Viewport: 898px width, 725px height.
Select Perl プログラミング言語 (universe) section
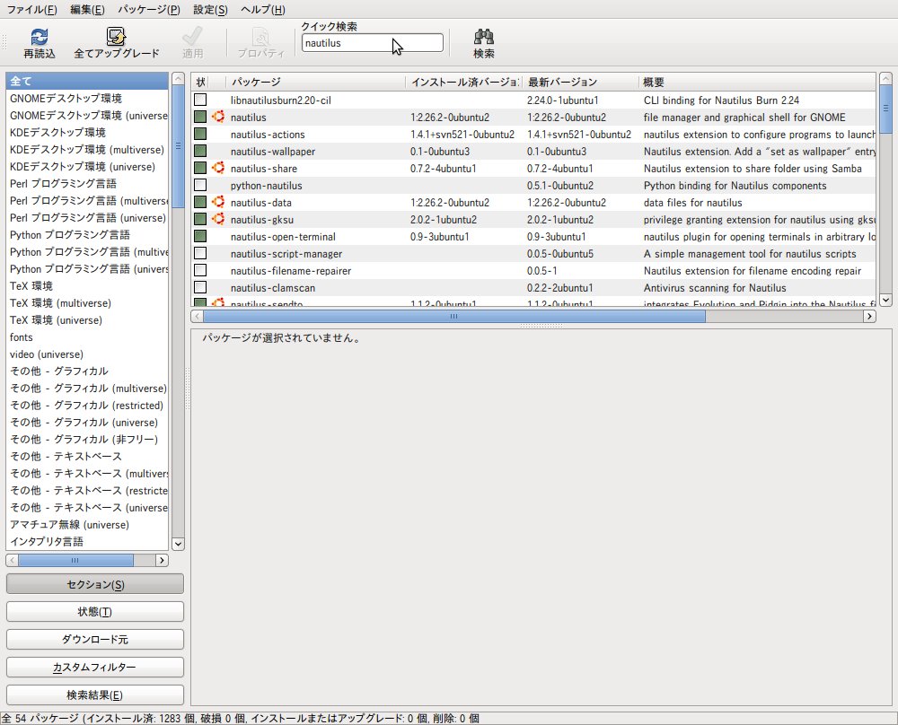87,217
